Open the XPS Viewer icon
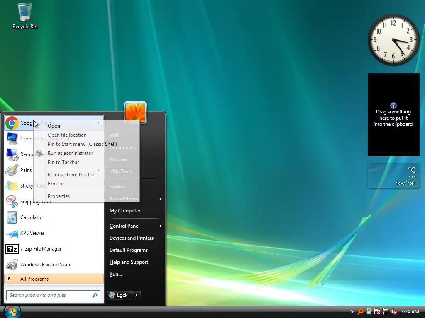The width and height of the screenshot is (425, 318). (12, 233)
